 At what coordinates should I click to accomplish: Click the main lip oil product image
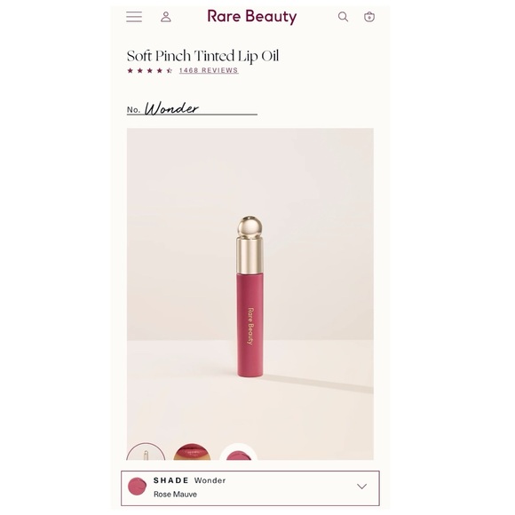[x=250, y=294]
